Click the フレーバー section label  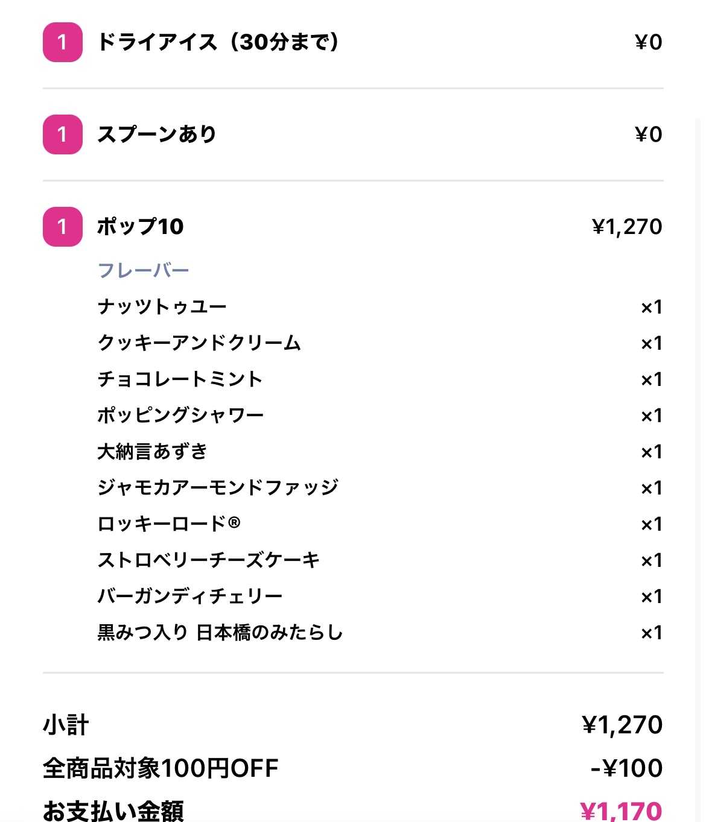pos(144,270)
